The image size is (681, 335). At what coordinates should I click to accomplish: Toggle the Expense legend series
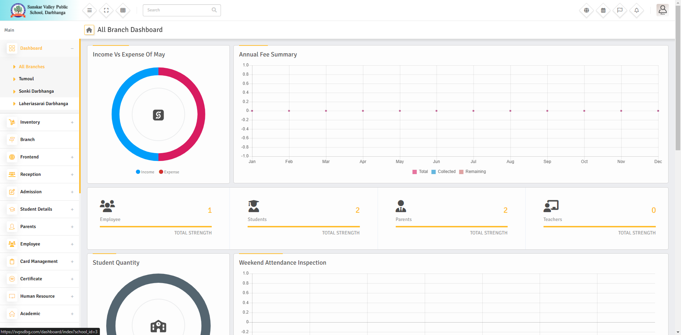click(169, 172)
